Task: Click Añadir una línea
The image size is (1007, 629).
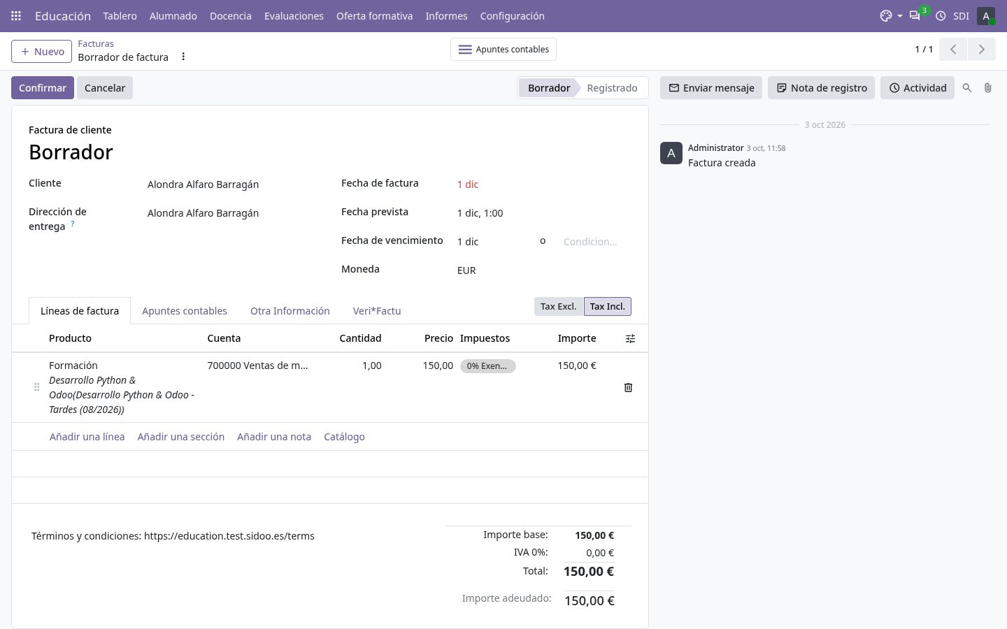Action: coord(87,437)
